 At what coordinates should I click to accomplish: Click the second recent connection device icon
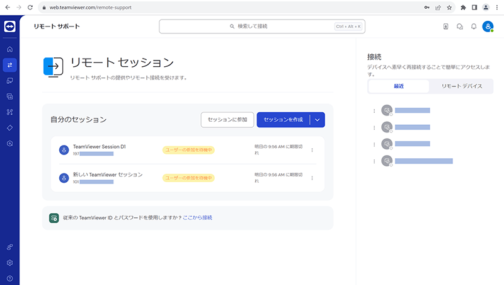387,127
